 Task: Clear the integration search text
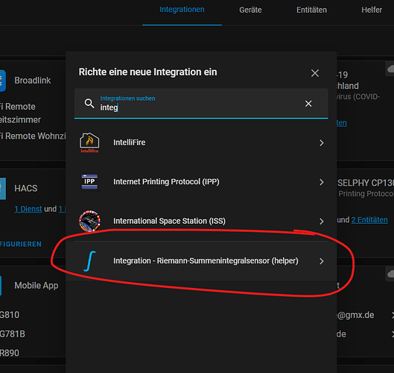[x=308, y=104]
